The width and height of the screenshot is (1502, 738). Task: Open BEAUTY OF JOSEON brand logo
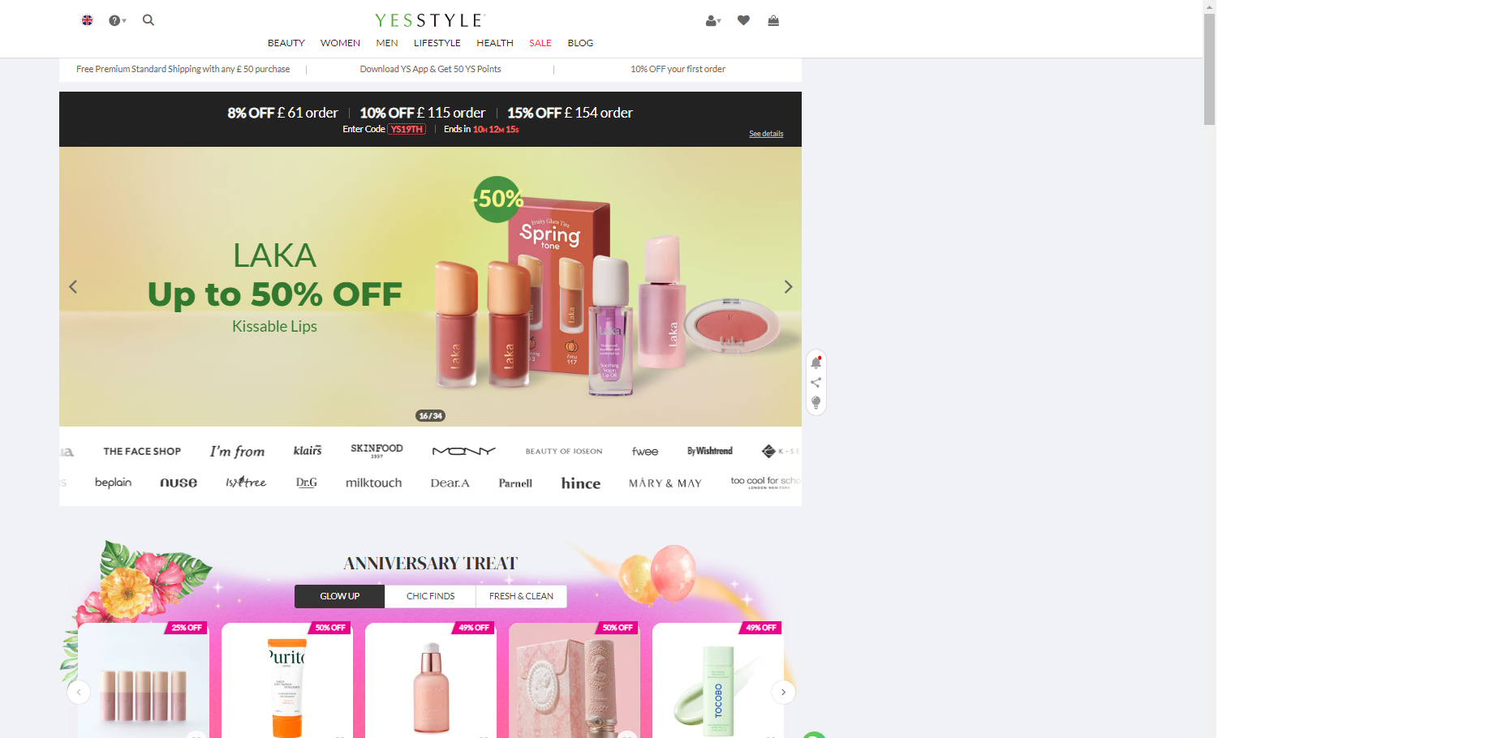tap(564, 452)
